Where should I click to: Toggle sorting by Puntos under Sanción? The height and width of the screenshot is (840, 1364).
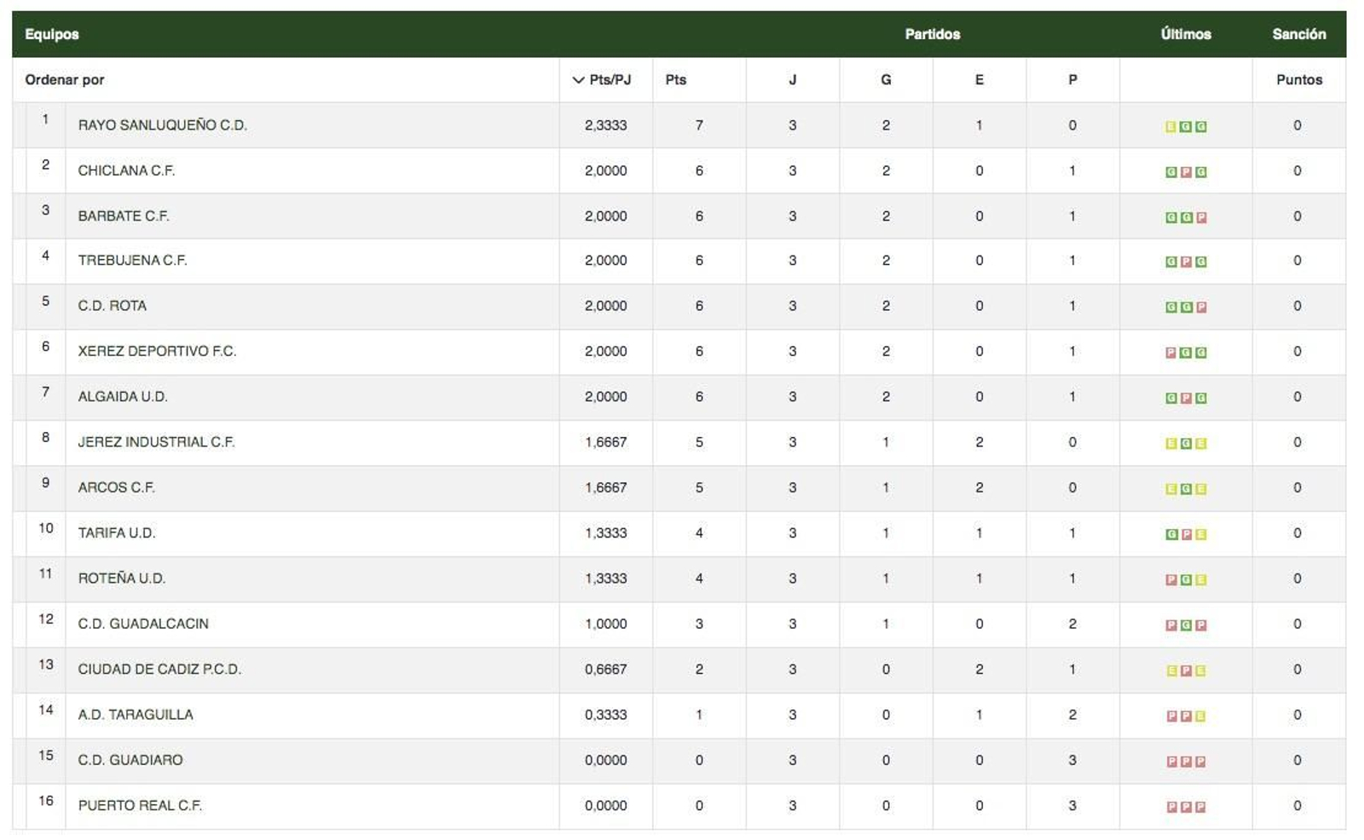[x=1299, y=80]
